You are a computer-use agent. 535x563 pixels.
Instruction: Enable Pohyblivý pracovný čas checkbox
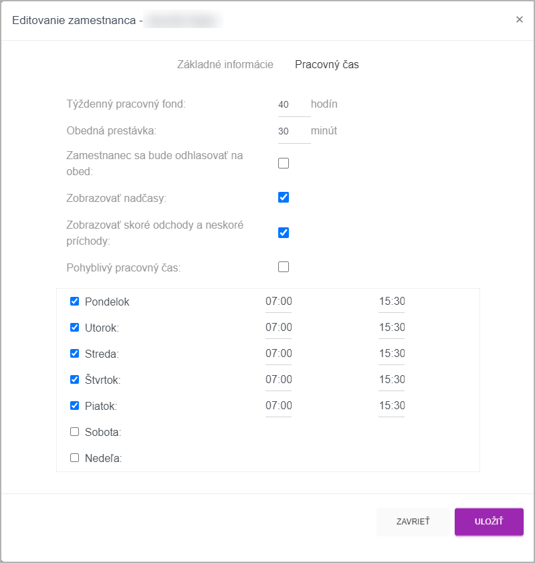[x=284, y=267]
